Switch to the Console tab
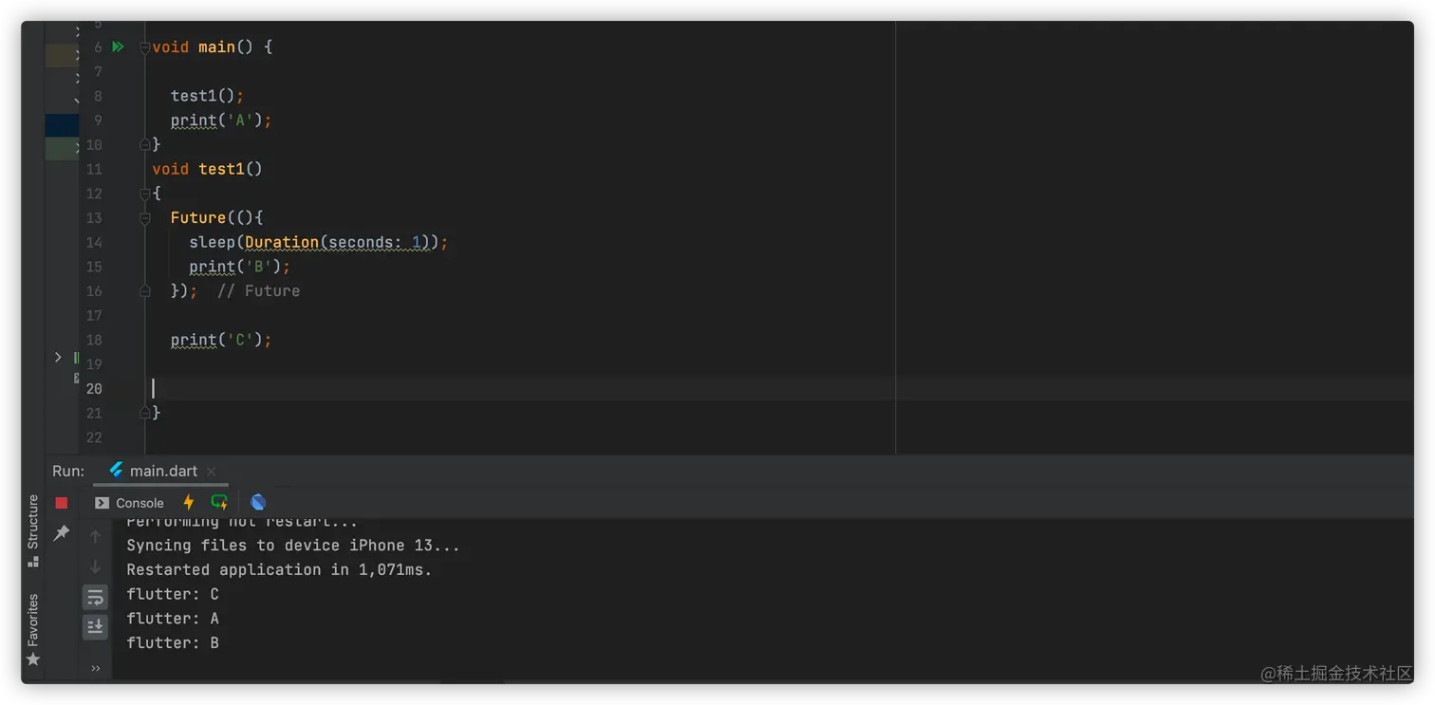This screenshot has width=1435, height=705. tap(129, 503)
